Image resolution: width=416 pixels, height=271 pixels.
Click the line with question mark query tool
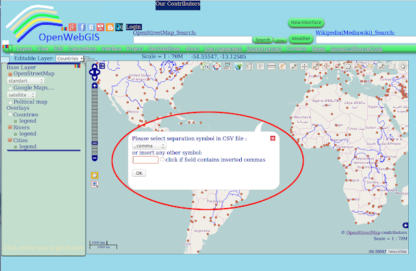(282, 66)
